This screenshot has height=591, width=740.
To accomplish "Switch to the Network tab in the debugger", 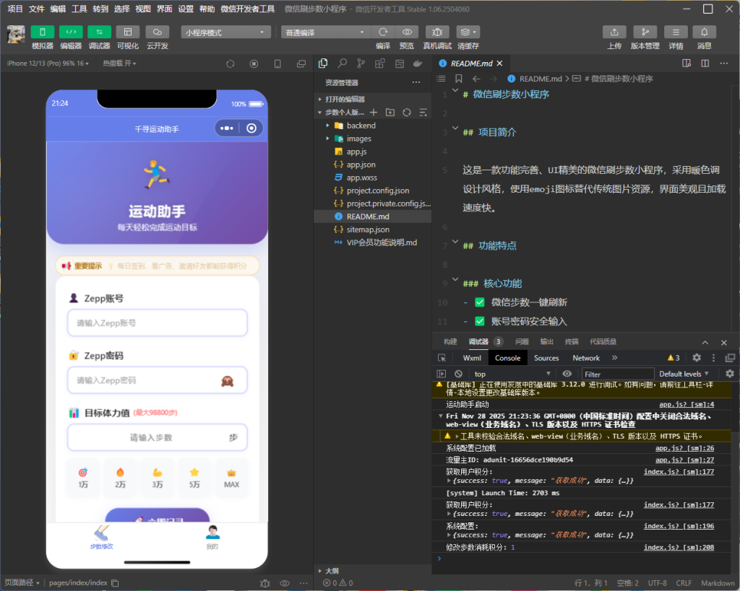I will (x=586, y=358).
